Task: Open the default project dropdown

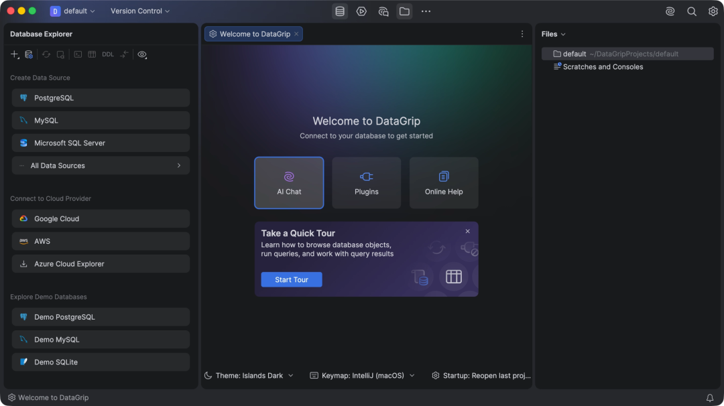Action: 72,11
